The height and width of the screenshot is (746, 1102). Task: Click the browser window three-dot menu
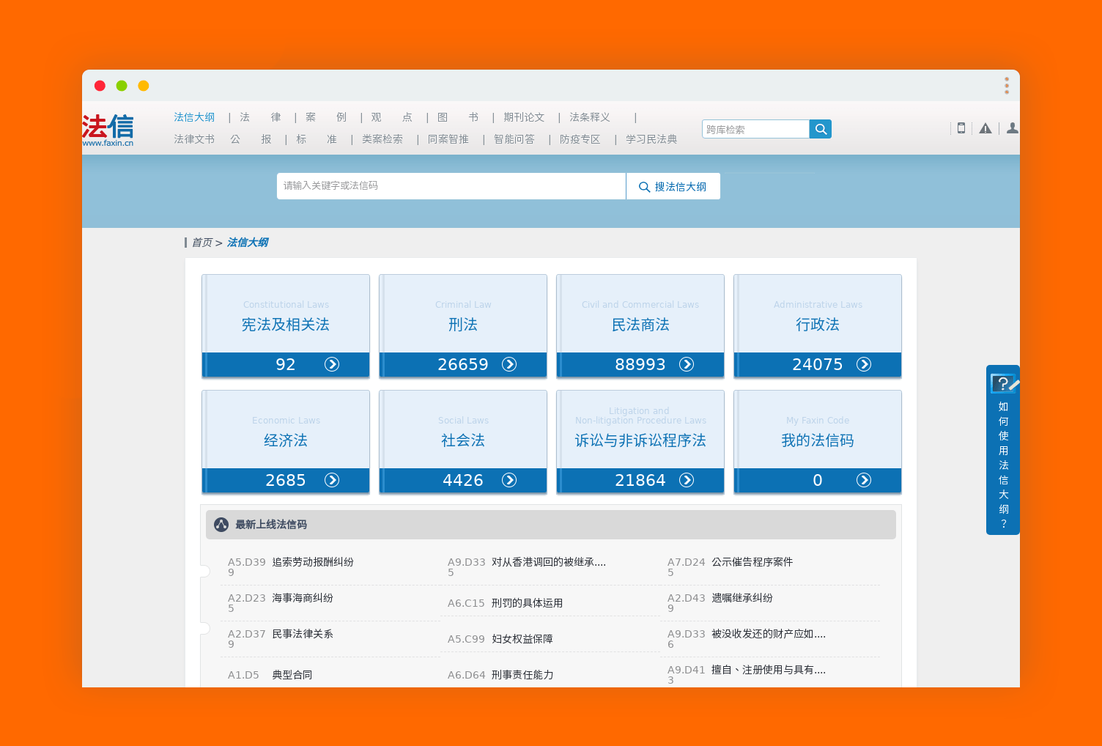coord(1007,86)
